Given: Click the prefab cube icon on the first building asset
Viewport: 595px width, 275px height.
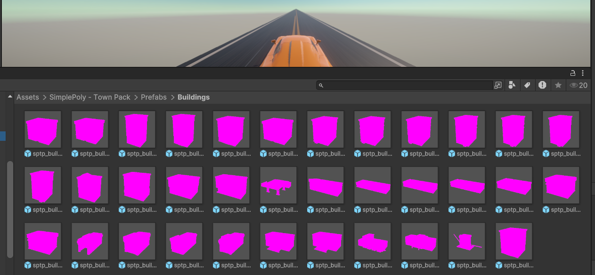Looking at the screenshot, I should coord(27,153).
